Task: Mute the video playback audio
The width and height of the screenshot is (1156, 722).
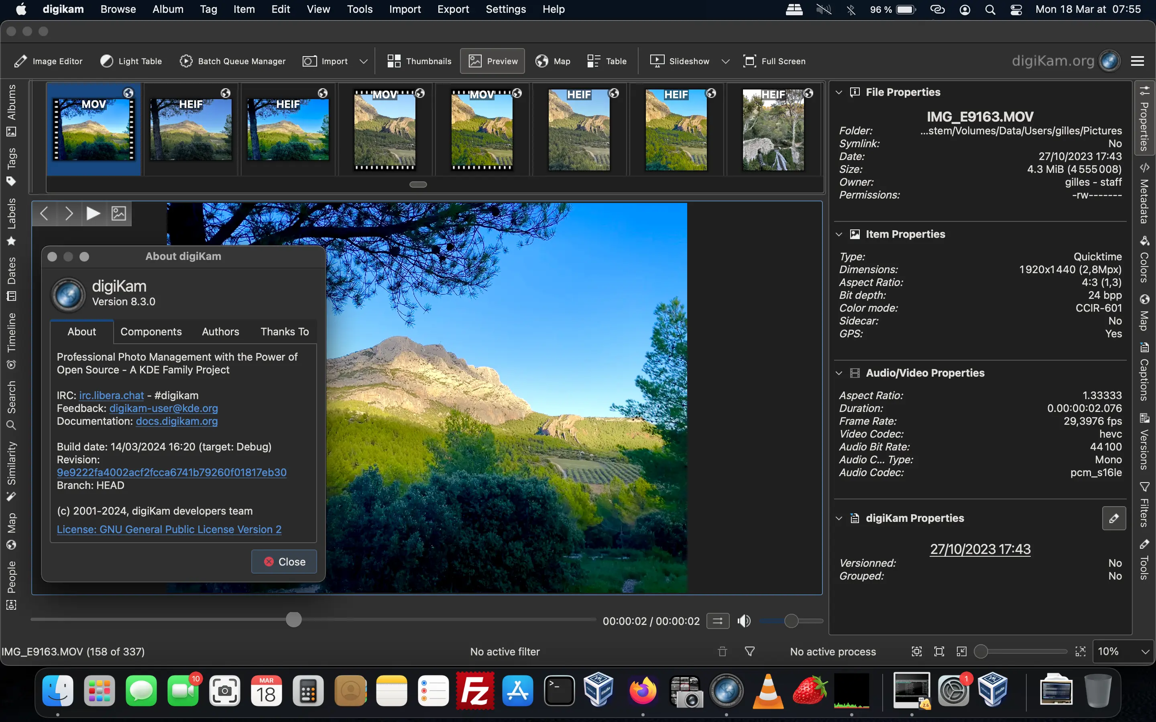Action: click(743, 621)
